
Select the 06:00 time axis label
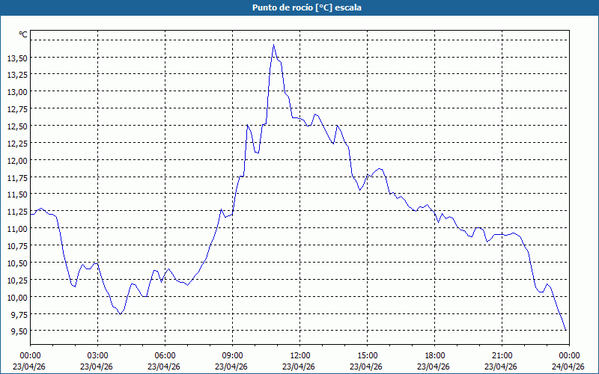coord(165,355)
